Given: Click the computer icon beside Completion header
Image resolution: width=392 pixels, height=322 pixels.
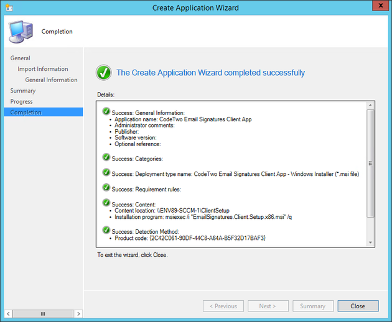Looking at the screenshot, I should [x=21, y=32].
